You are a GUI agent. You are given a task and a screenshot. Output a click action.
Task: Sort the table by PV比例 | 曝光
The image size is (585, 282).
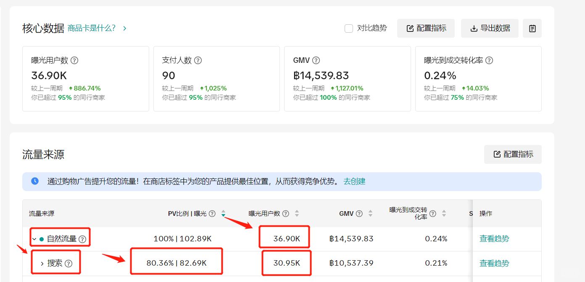coord(223,214)
